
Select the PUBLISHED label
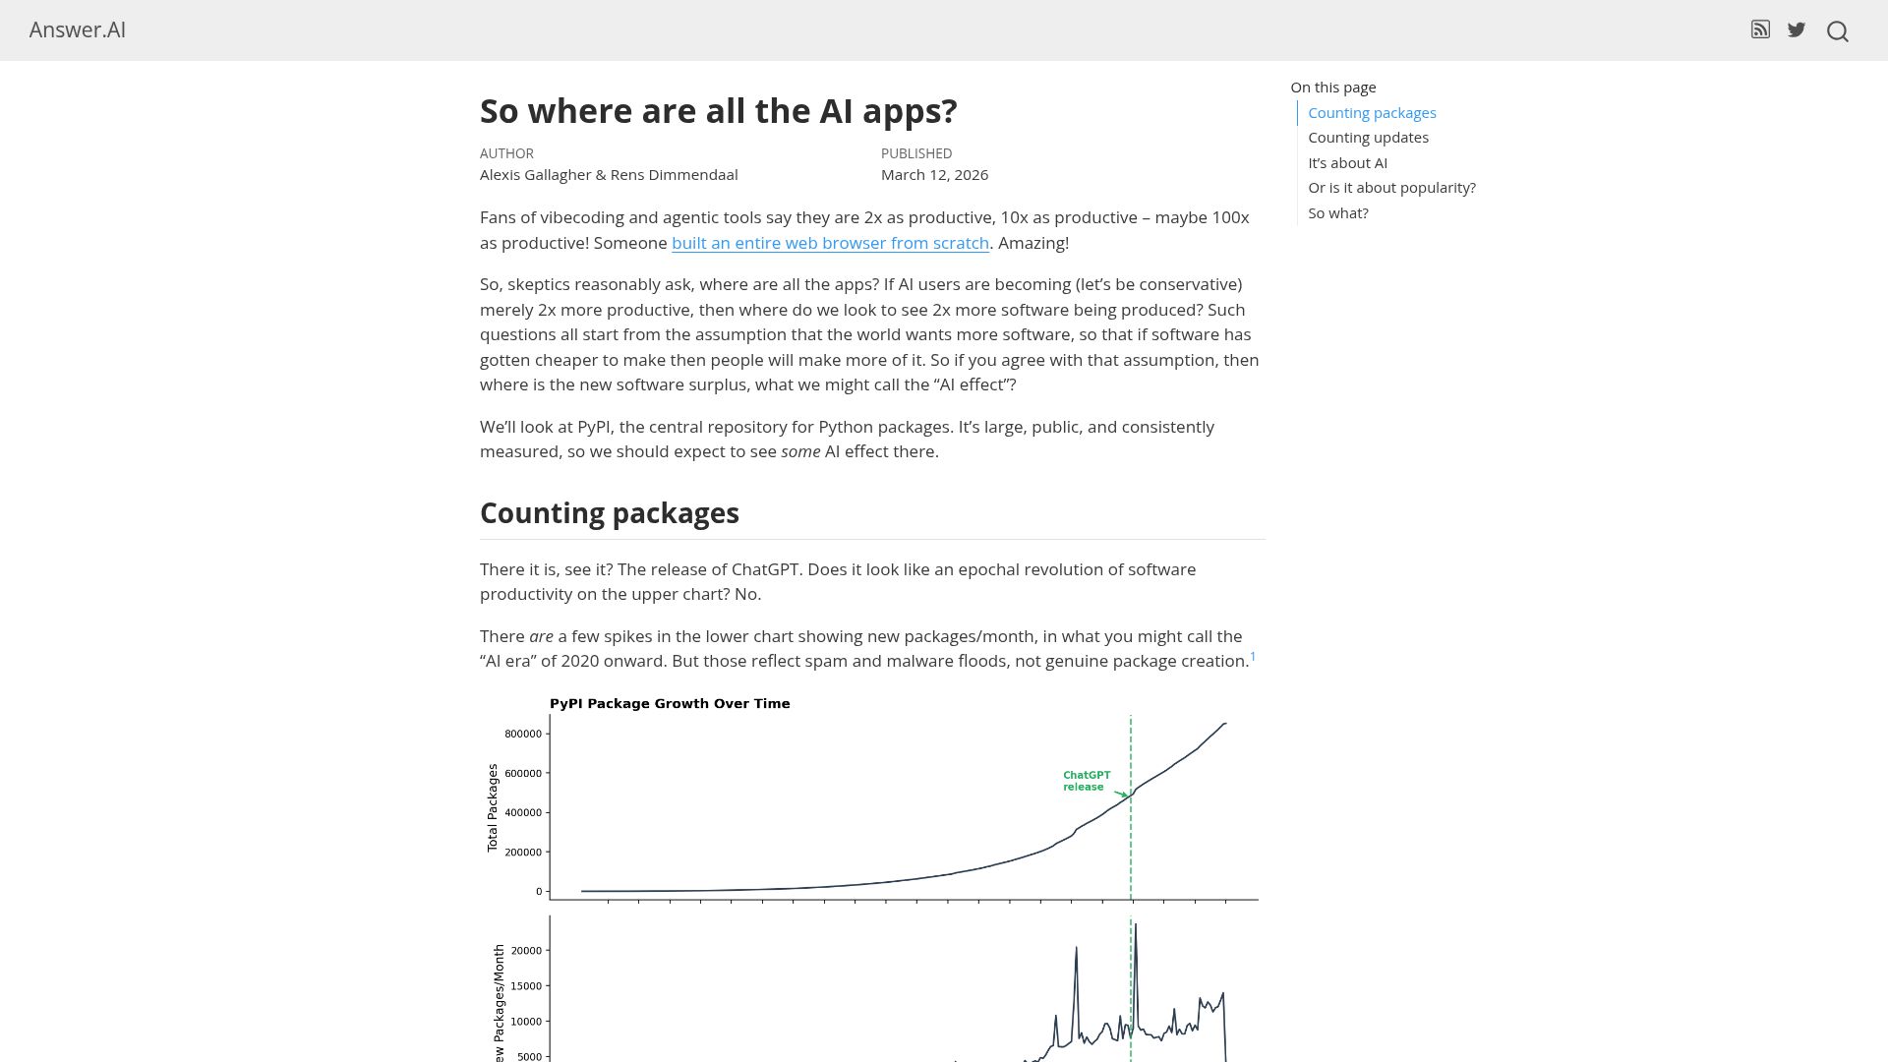(916, 153)
